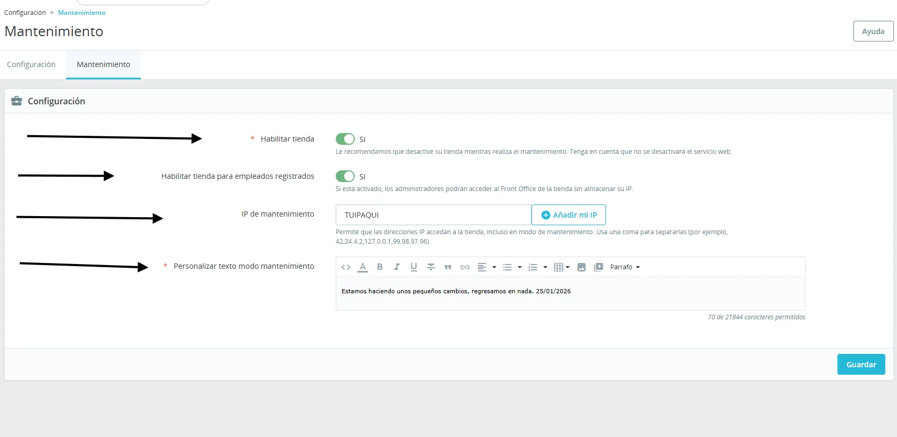Toggle the Habilitar tienda switch

point(345,139)
